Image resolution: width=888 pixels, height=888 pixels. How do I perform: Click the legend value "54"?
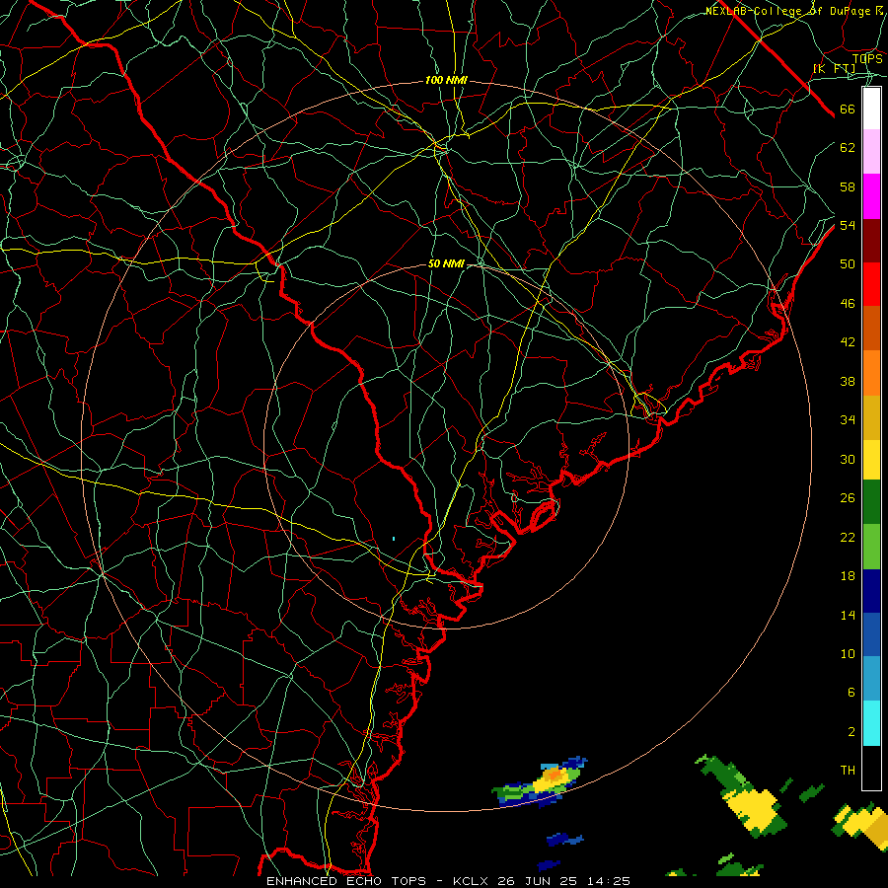[x=848, y=225]
